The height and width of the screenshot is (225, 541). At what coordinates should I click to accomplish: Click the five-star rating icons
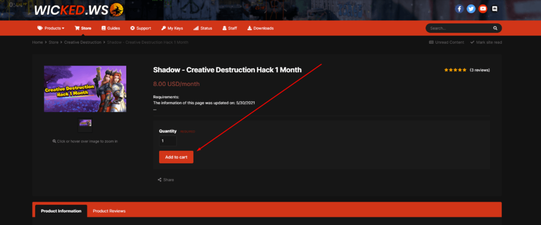(456, 70)
